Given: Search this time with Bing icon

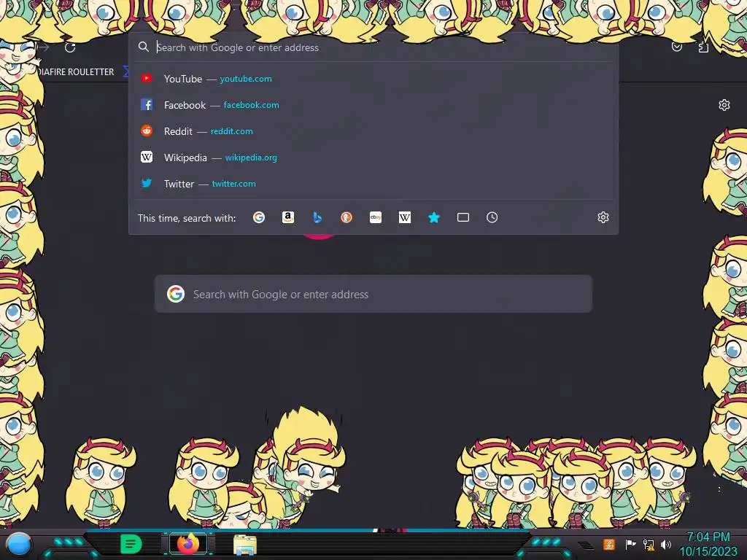Looking at the screenshot, I should pyautogui.click(x=317, y=217).
